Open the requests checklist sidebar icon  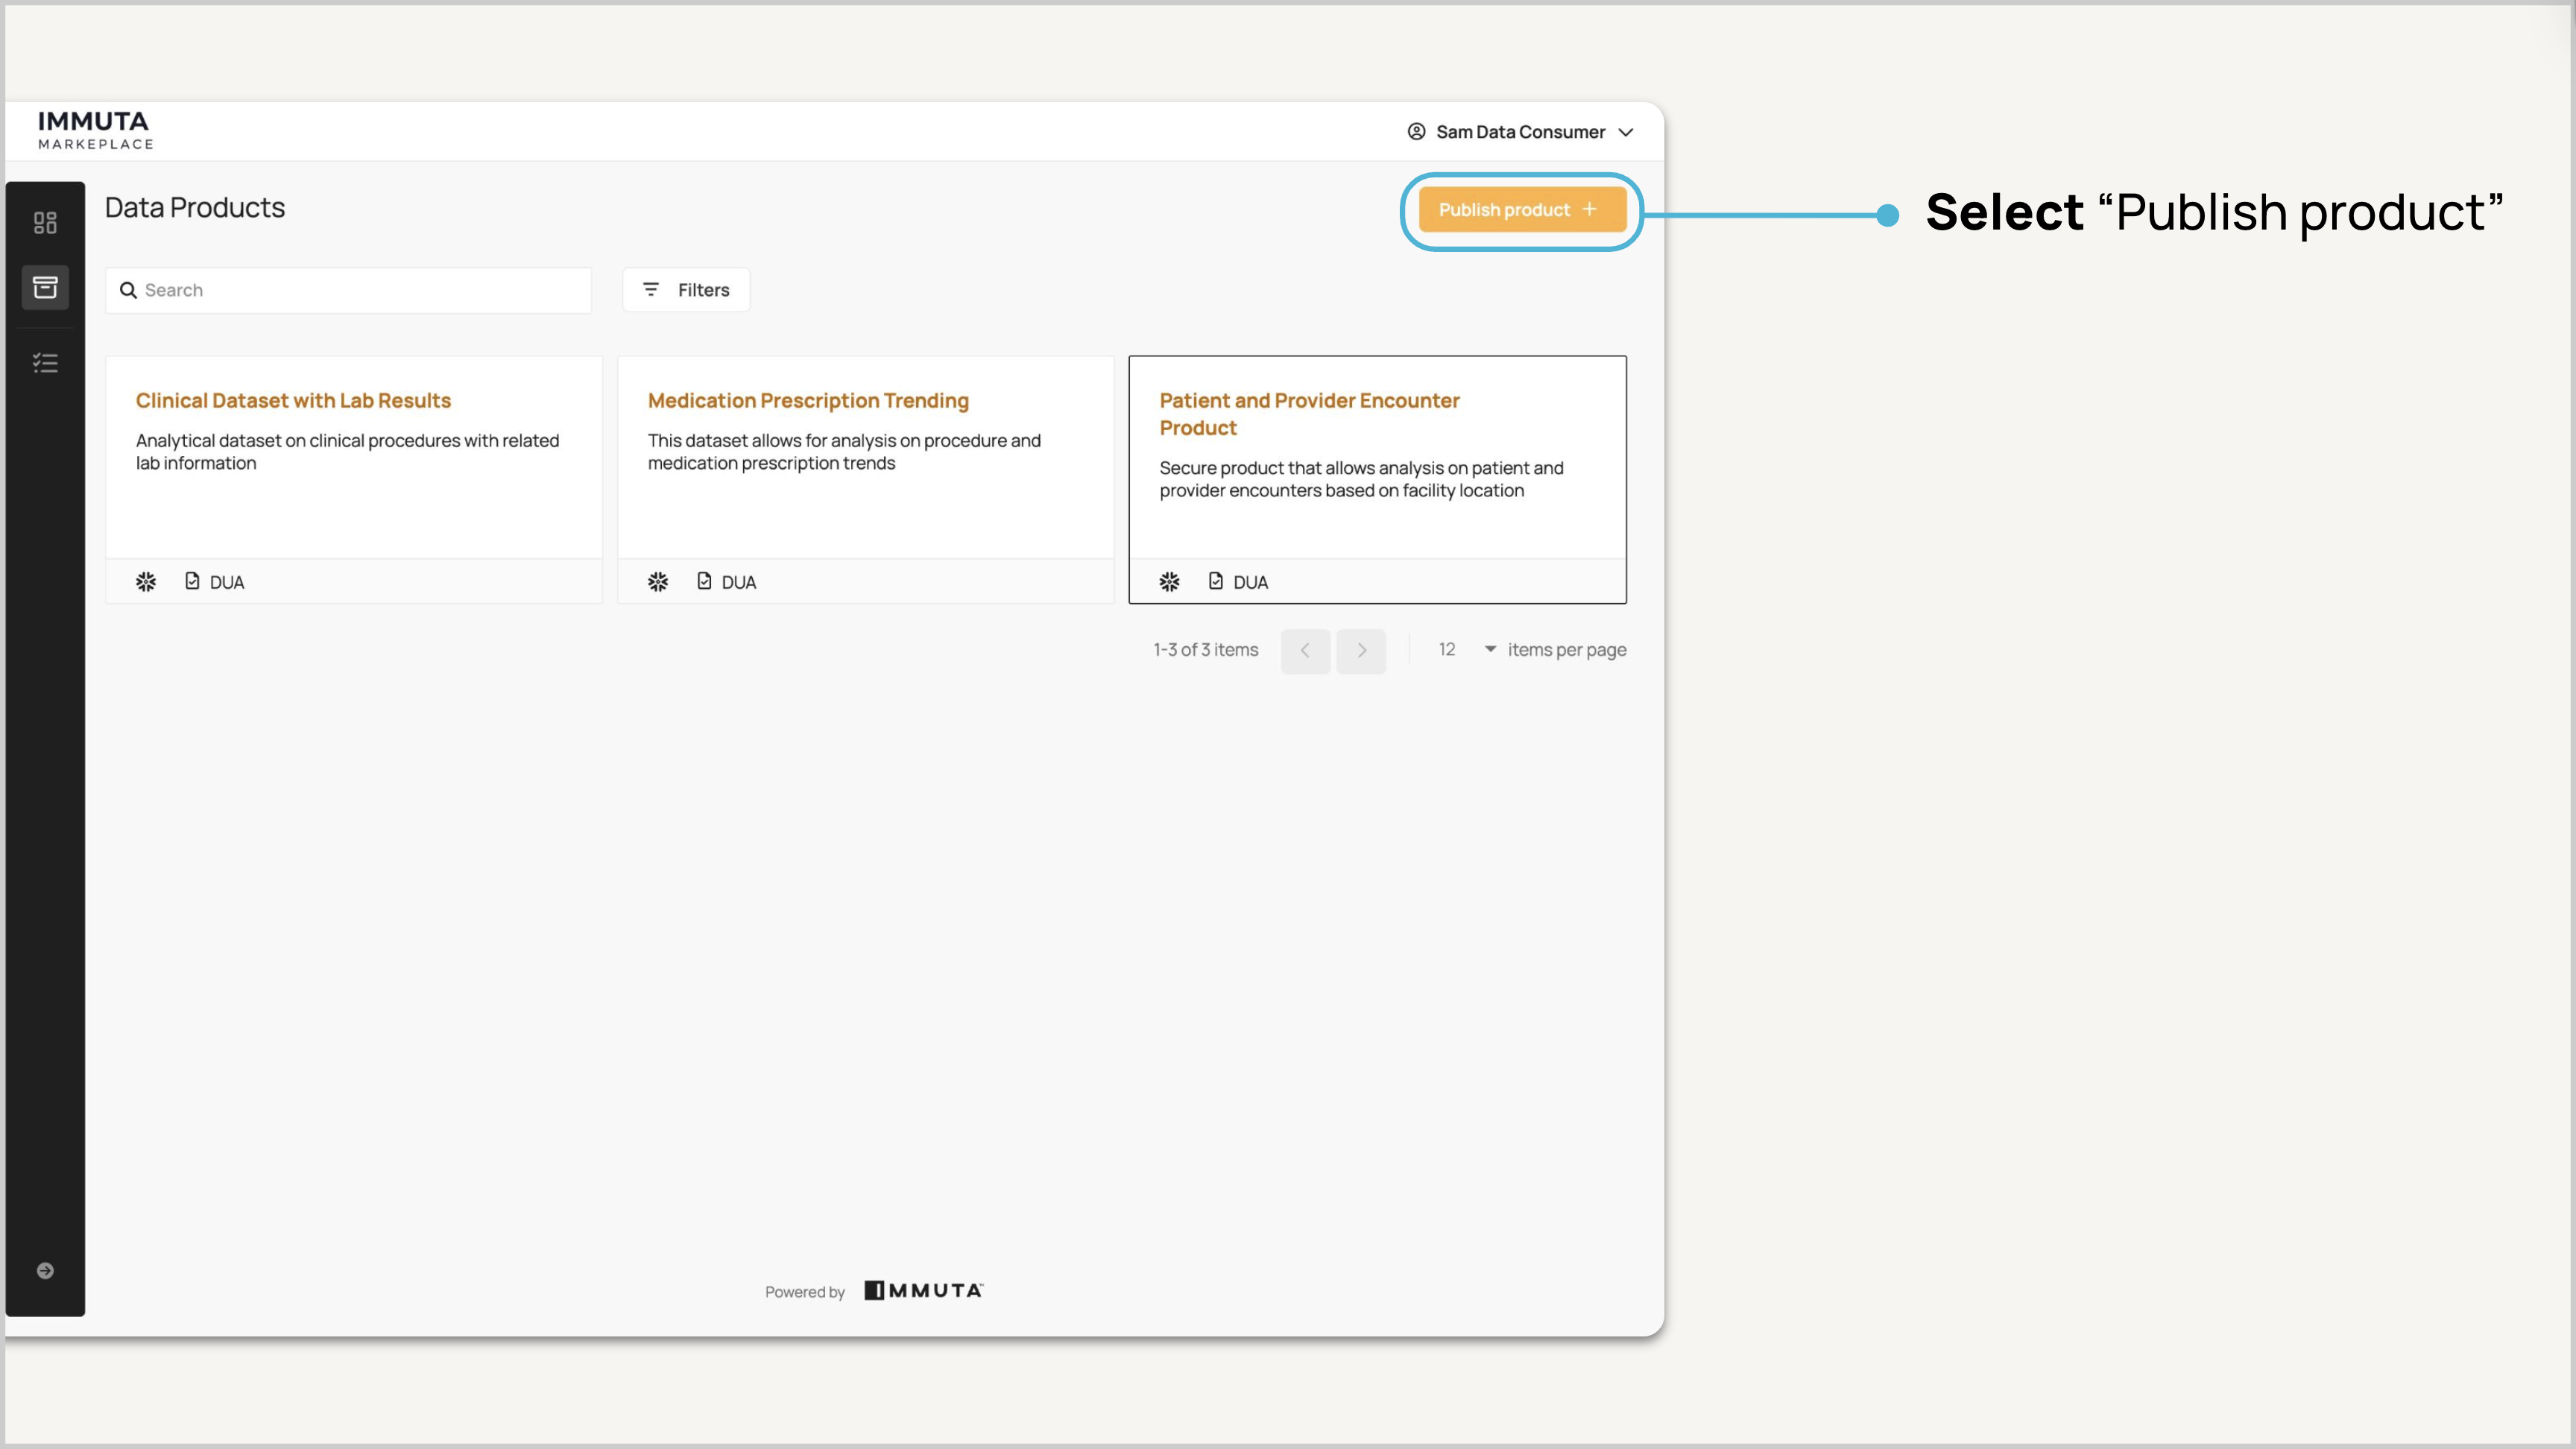click(45, 363)
